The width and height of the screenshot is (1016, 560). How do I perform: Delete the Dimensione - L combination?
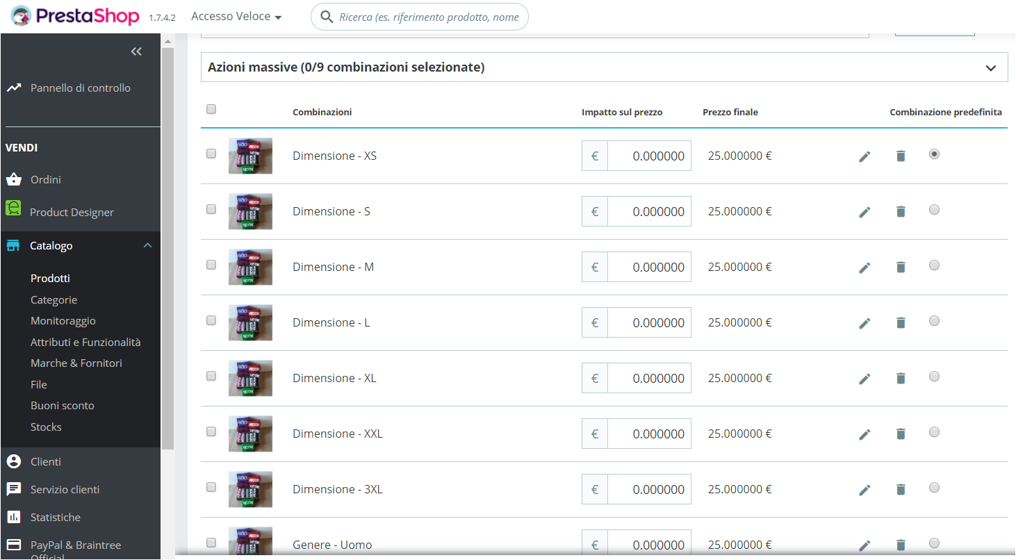[x=901, y=323]
